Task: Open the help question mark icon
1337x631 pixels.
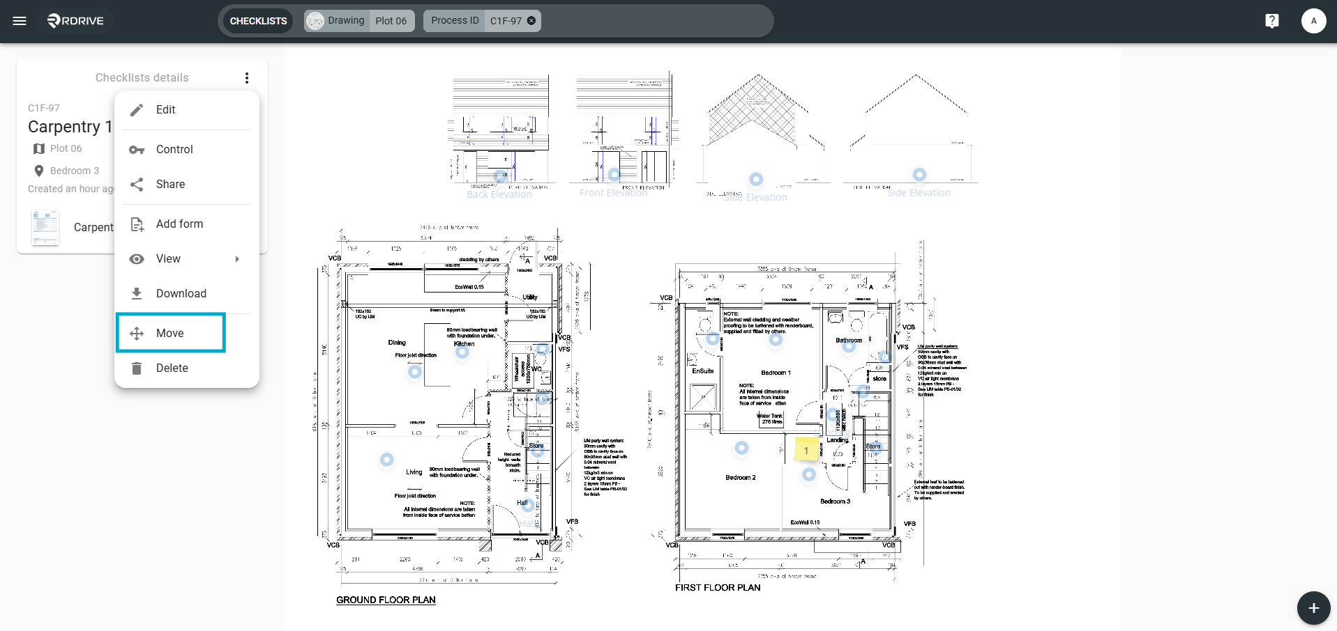Action: tap(1272, 21)
